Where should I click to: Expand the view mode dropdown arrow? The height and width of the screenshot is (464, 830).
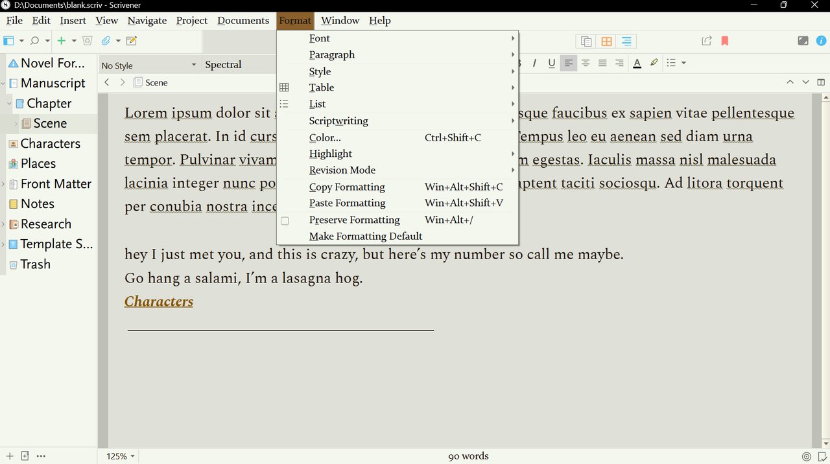[21, 41]
